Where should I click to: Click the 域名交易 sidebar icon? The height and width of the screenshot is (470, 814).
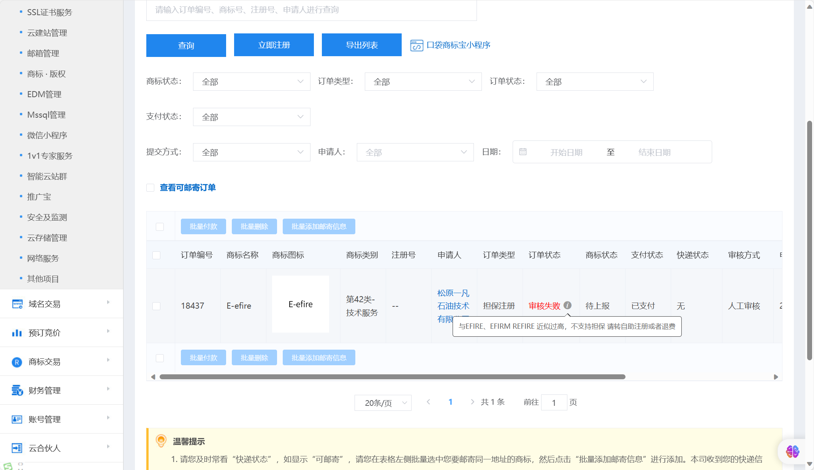pos(17,304)
